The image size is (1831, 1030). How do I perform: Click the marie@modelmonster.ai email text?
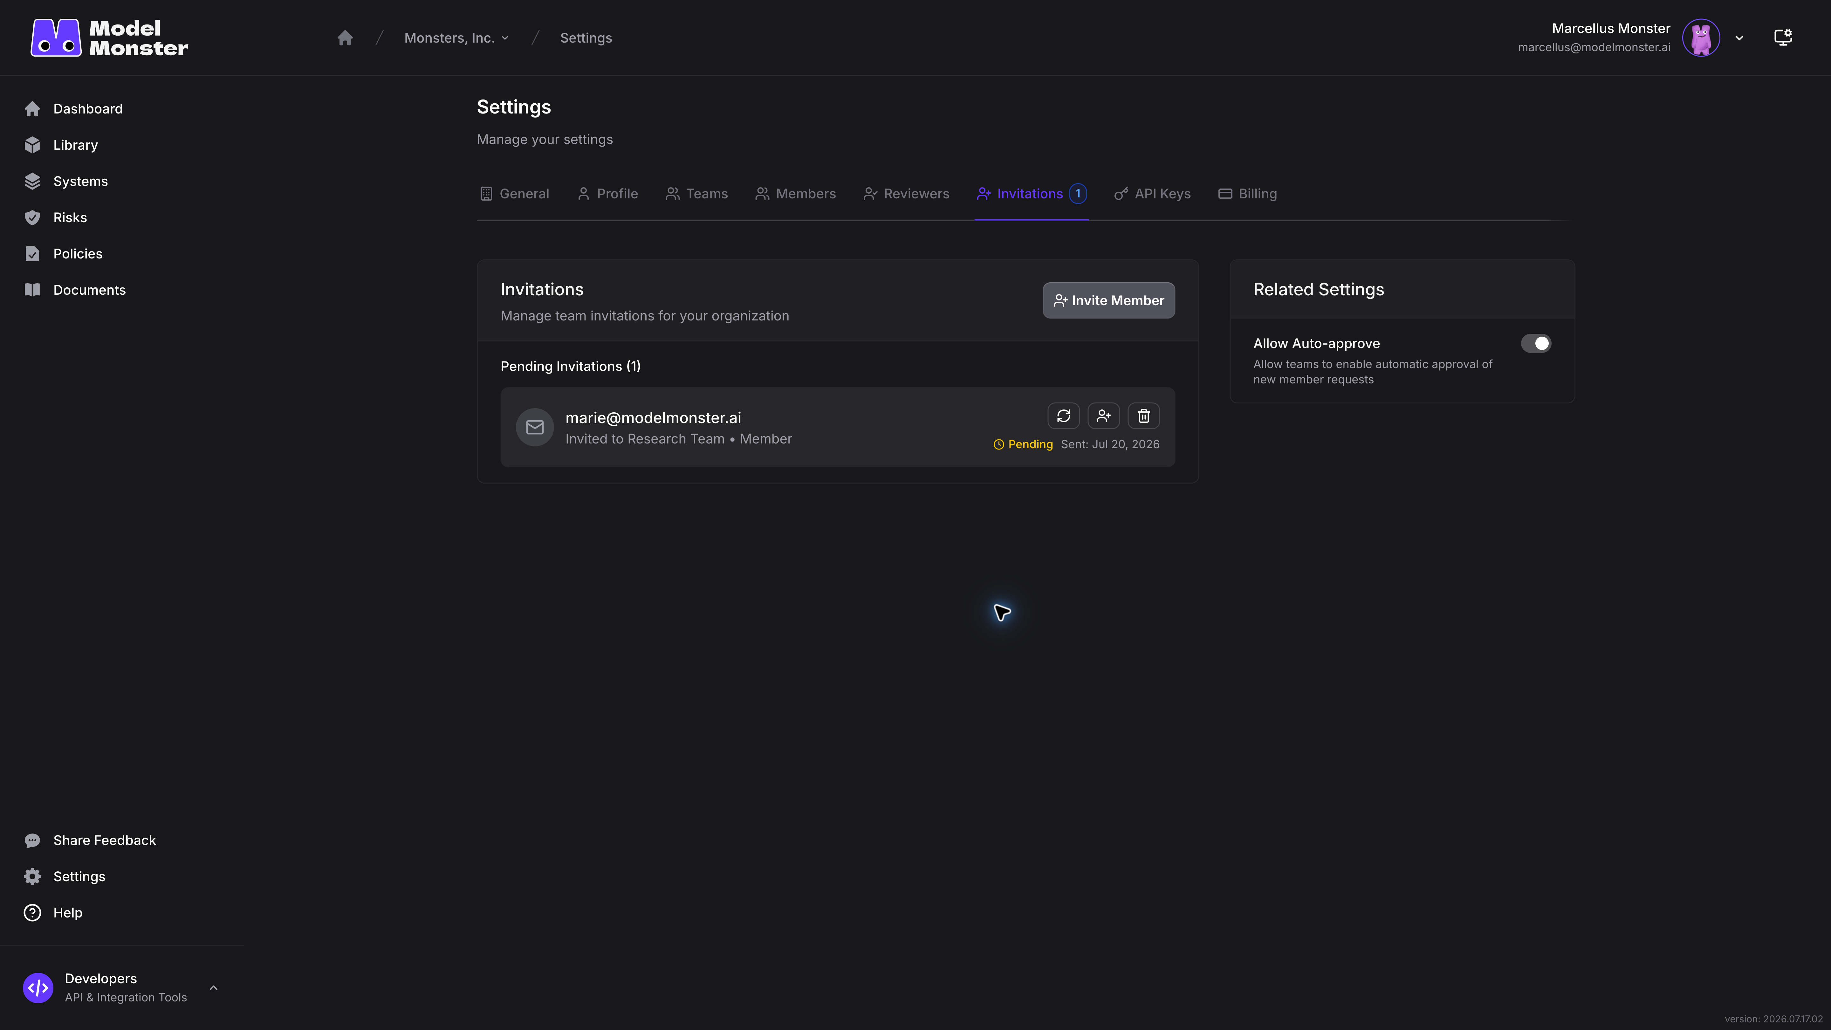(x=653, y=417)
